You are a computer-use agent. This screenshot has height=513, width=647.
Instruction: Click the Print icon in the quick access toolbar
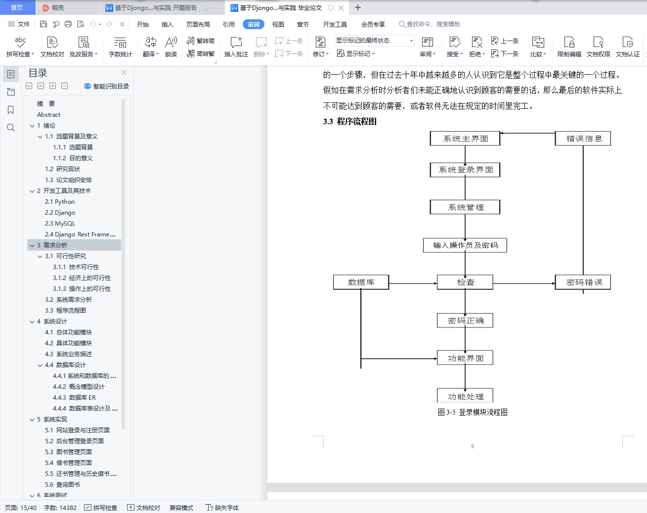click(x=68, y=24)
